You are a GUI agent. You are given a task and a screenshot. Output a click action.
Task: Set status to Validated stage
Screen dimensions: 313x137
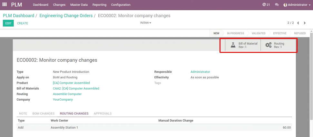tap(259, 33)
